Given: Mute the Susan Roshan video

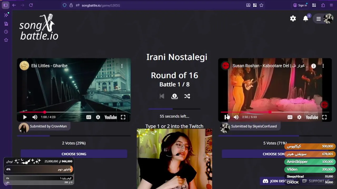Looking at the screenshot, I should [236, 117].
